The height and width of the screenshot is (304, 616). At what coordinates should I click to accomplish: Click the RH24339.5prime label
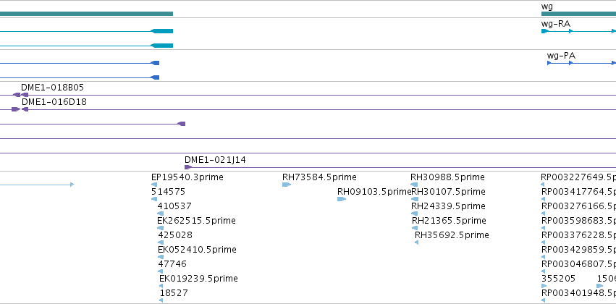pos(448,206)
